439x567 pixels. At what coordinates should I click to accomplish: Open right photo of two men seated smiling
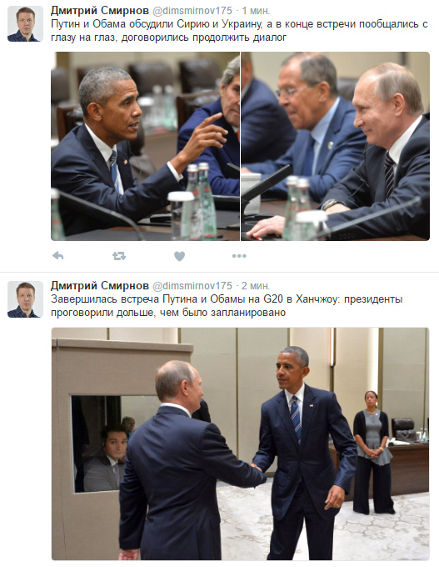tap(336, 146)
